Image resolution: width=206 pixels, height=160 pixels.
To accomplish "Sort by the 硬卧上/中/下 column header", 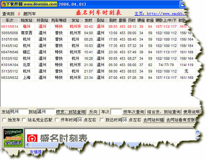I will [166, 20].
